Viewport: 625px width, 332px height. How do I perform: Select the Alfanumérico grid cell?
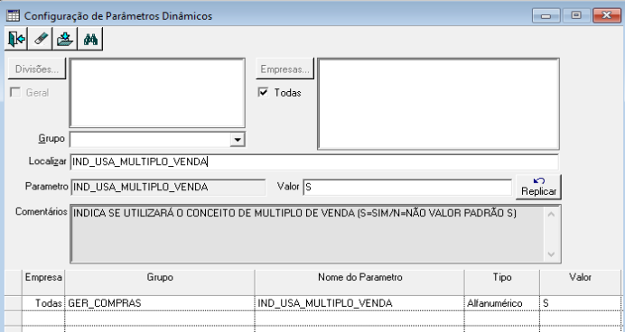[502, 303]
